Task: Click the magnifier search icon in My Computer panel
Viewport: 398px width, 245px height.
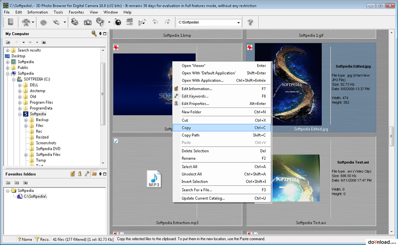Action: pos(94,34)
